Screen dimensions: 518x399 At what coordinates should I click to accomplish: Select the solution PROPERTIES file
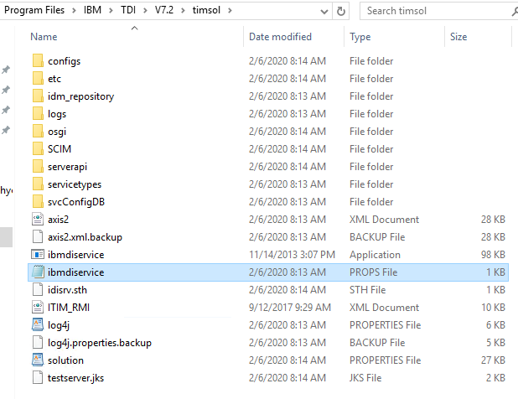tap(65, 360)
